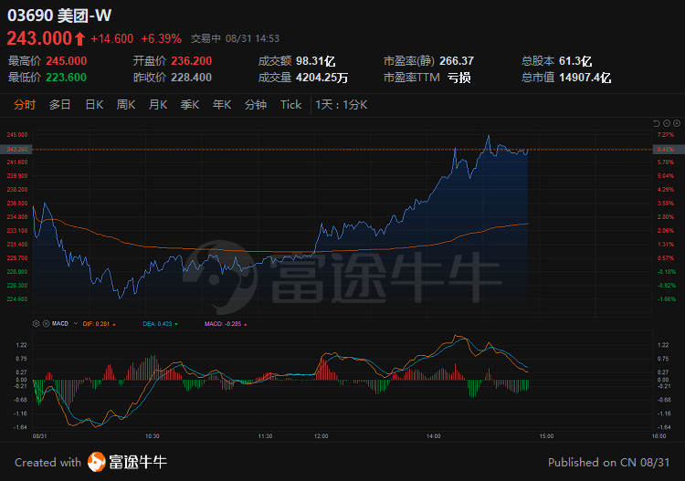Switch to the 多日 multi-day tab
The width and height of the screenshot is (685, 481).
click(60, 105)
